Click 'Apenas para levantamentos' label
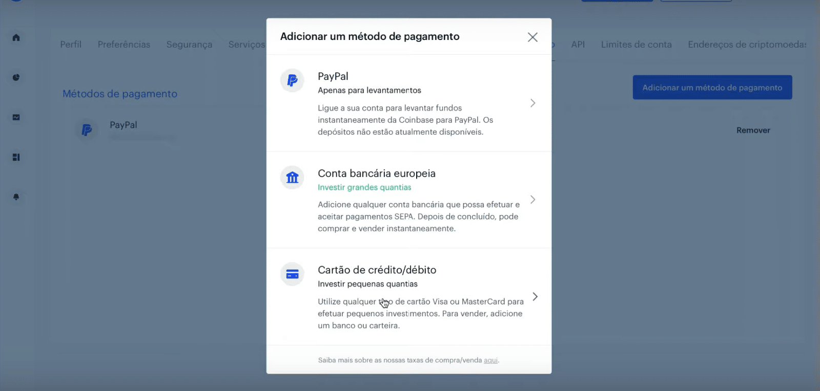820x391 pixels. coord(370,91)
